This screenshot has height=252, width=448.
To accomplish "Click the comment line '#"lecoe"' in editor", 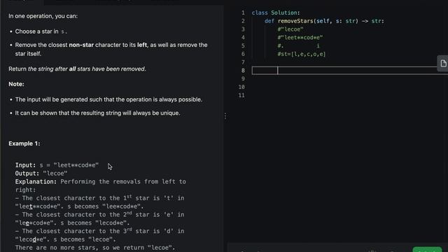I will pyautogui.click(x=290, y=29).
